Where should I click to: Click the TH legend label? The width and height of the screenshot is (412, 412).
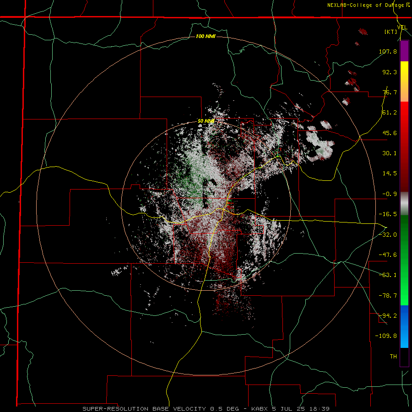[x=393, y=357]
